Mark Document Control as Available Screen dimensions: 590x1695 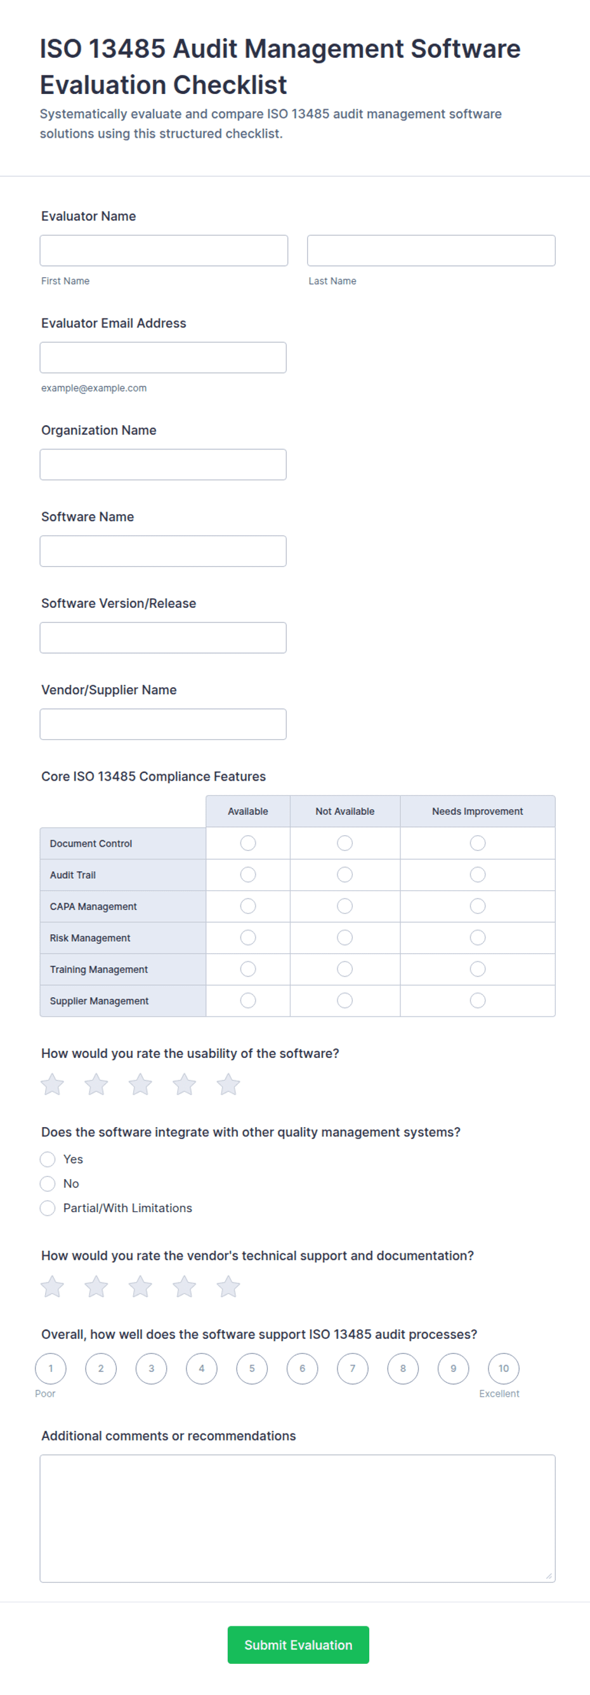pyautogui.click(x=248, y=843)
